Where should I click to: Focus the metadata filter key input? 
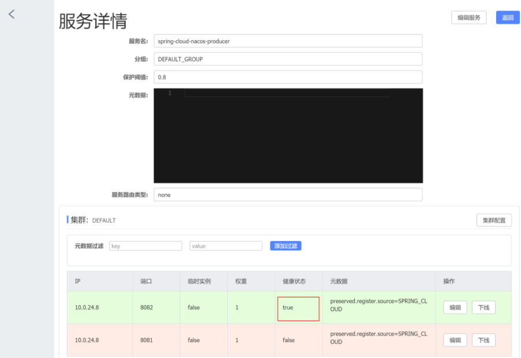click(145, 246)
